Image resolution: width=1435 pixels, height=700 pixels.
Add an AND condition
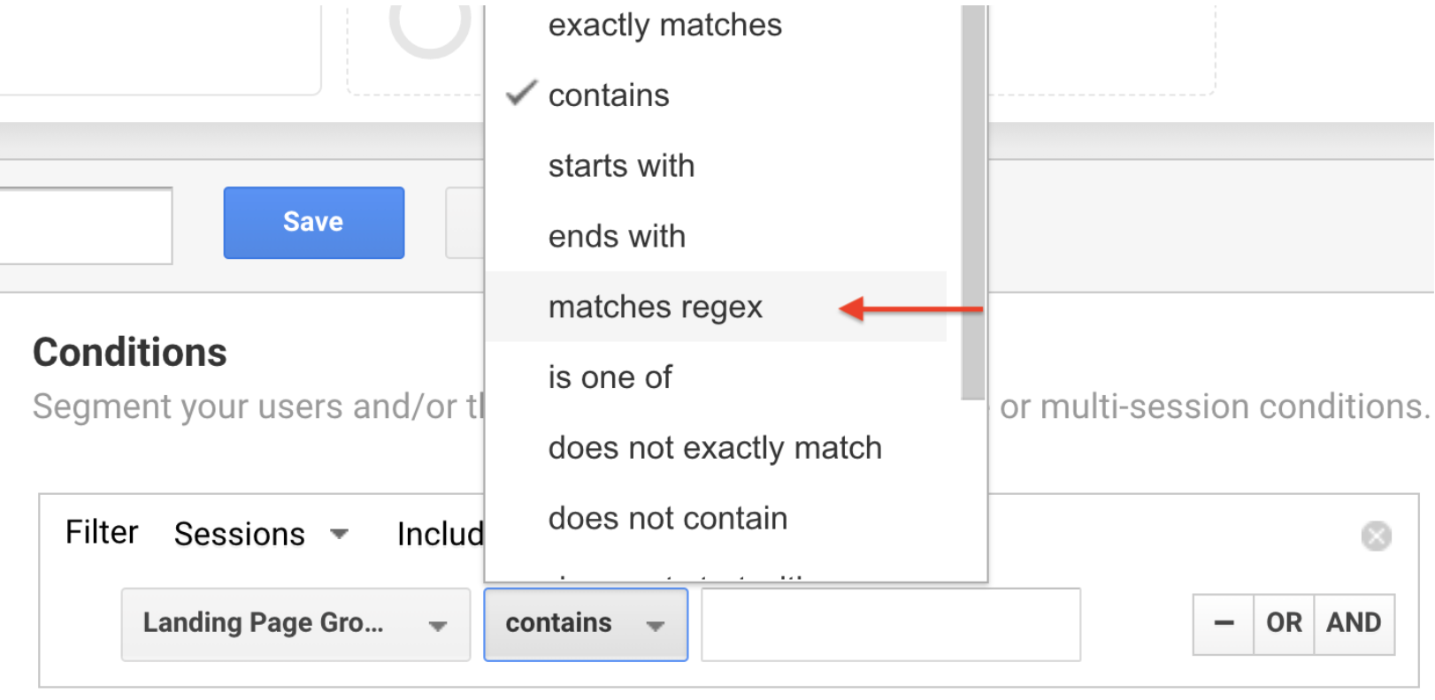(x=1354, y=624)
